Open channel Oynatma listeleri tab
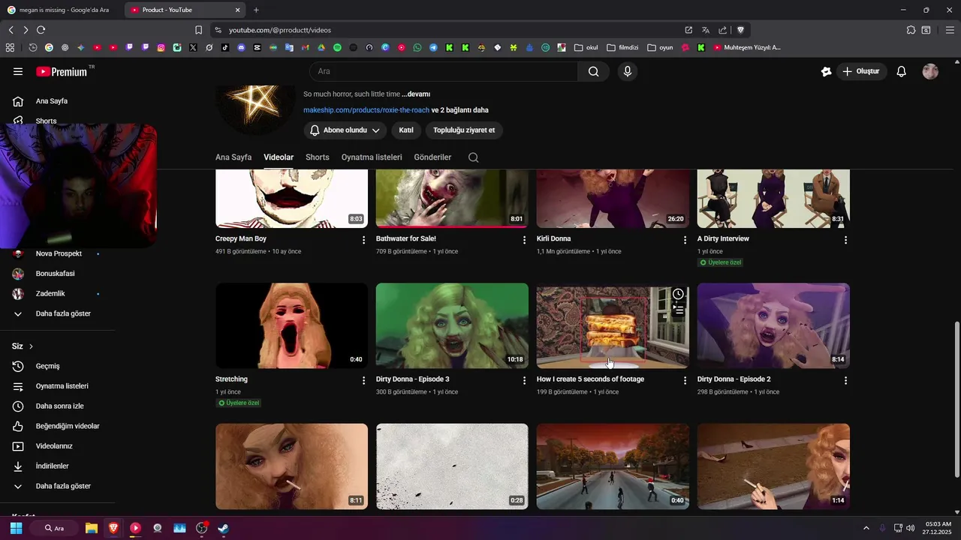Viewport: 961px width, 540px height. [372, 157]
